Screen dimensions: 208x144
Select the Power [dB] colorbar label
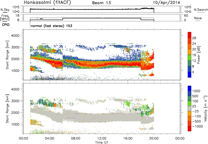pos(198,55)
